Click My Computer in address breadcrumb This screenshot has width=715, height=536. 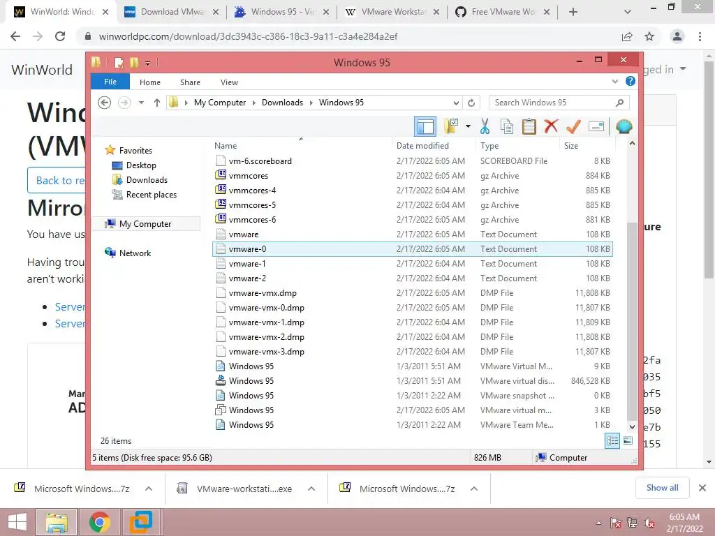[x=220, y=103]
